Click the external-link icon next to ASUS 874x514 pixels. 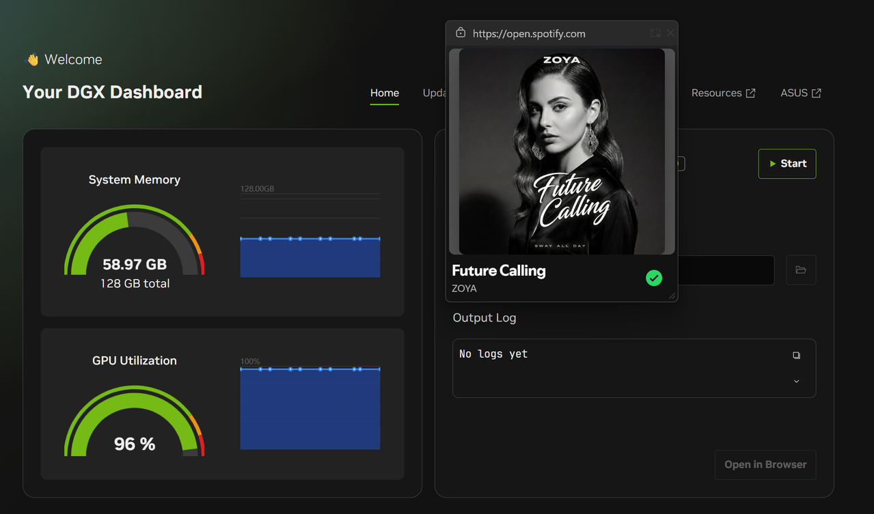click(817, 93)
